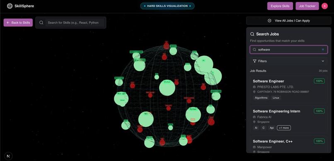Image resolution: width=334 pixels, height=161 pixels.
Task: Click the Search Jobs magnifier heading icon
Action: tap(252, 34)
